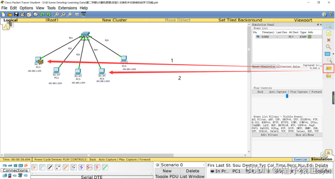This screenshot has width=335, height=179.
Task: Click the Event List button
Action: (301, 159)
